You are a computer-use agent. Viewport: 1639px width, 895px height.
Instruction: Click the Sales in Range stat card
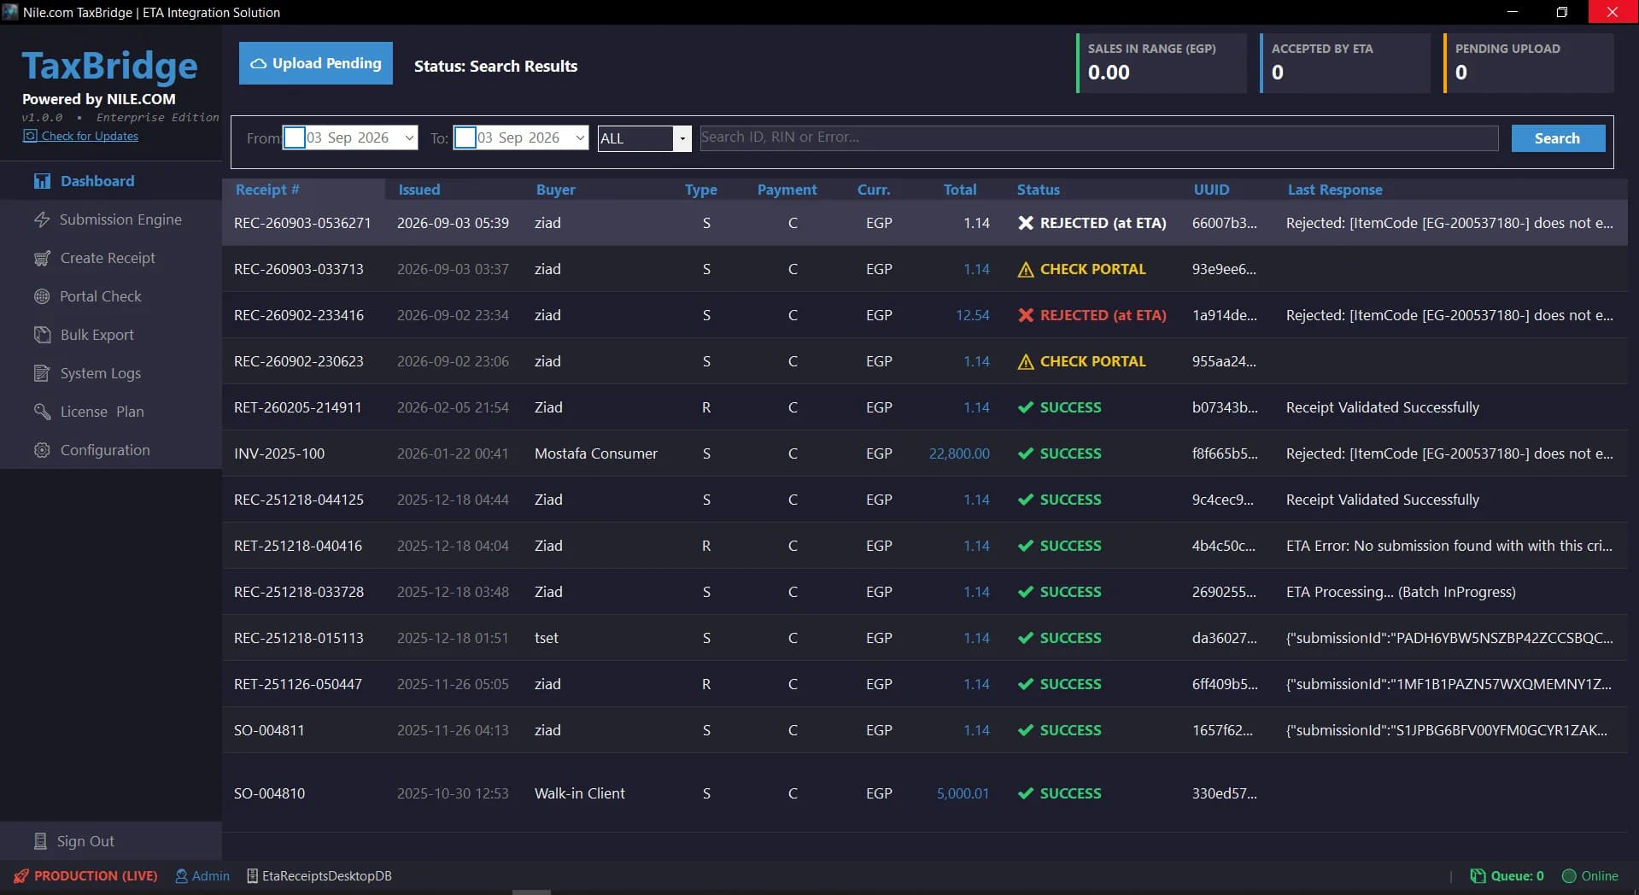pos(1162,63)
